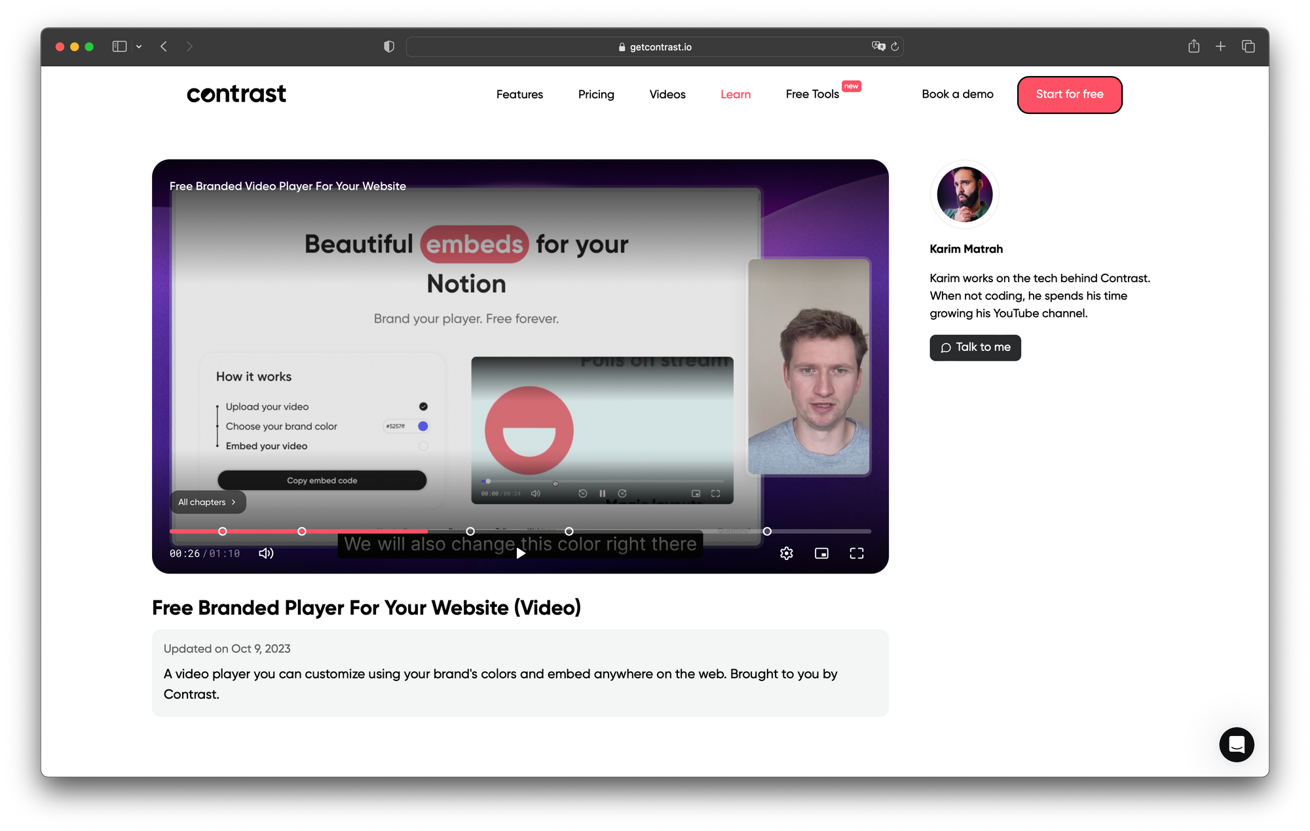
Task: Click the Talk to me button
Action: (x=975, y=348)
